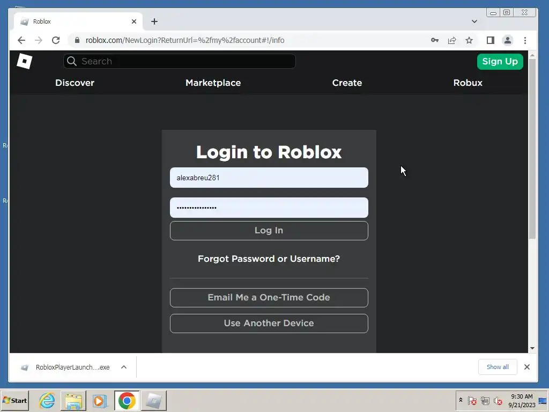Close the Roblox tab

coord(133,21)
